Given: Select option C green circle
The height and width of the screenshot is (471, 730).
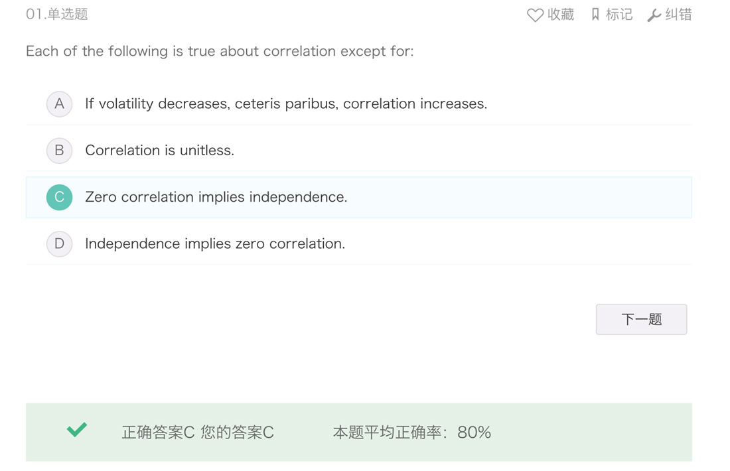Looking at the screenshot, I should (x=59, y=197).
